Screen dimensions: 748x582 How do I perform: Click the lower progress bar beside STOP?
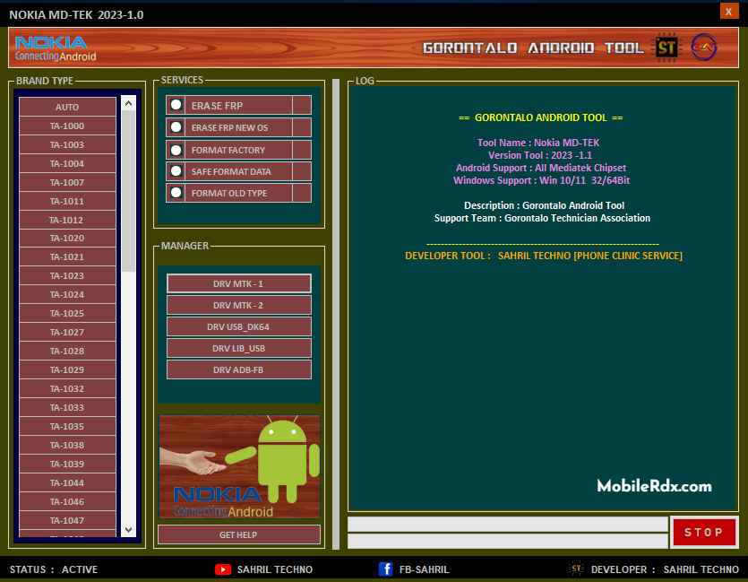pos(508,541)
